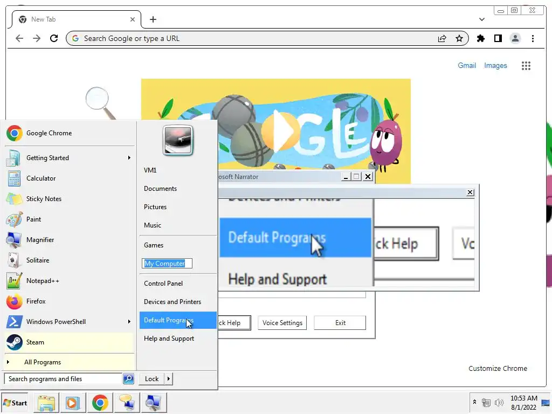This screenshot has height=414, width=552.
Task: Open the Chrome three-dot menu
Action: pyautogui.click(x=533, y=38)
